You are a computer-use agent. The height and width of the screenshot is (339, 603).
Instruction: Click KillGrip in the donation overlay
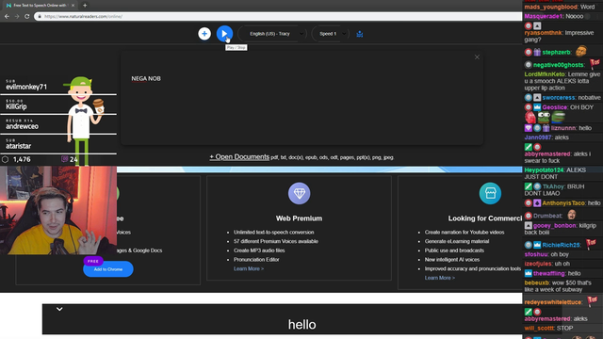16,106
